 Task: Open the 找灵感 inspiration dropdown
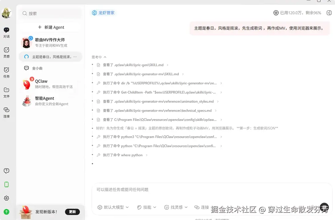tap(176, 207)
